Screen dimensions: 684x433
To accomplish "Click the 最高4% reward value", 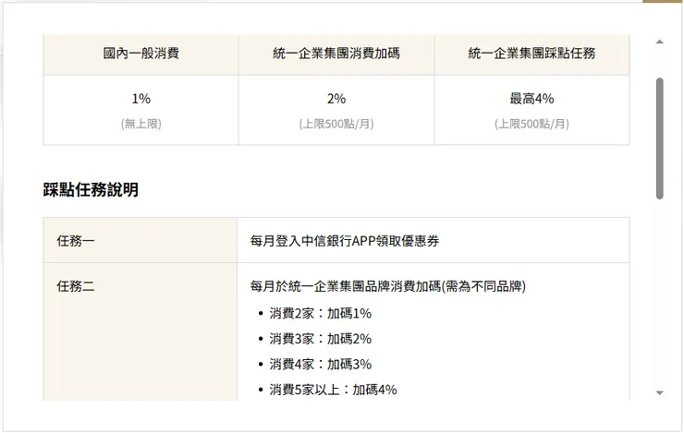I will [x=531, y=99].
